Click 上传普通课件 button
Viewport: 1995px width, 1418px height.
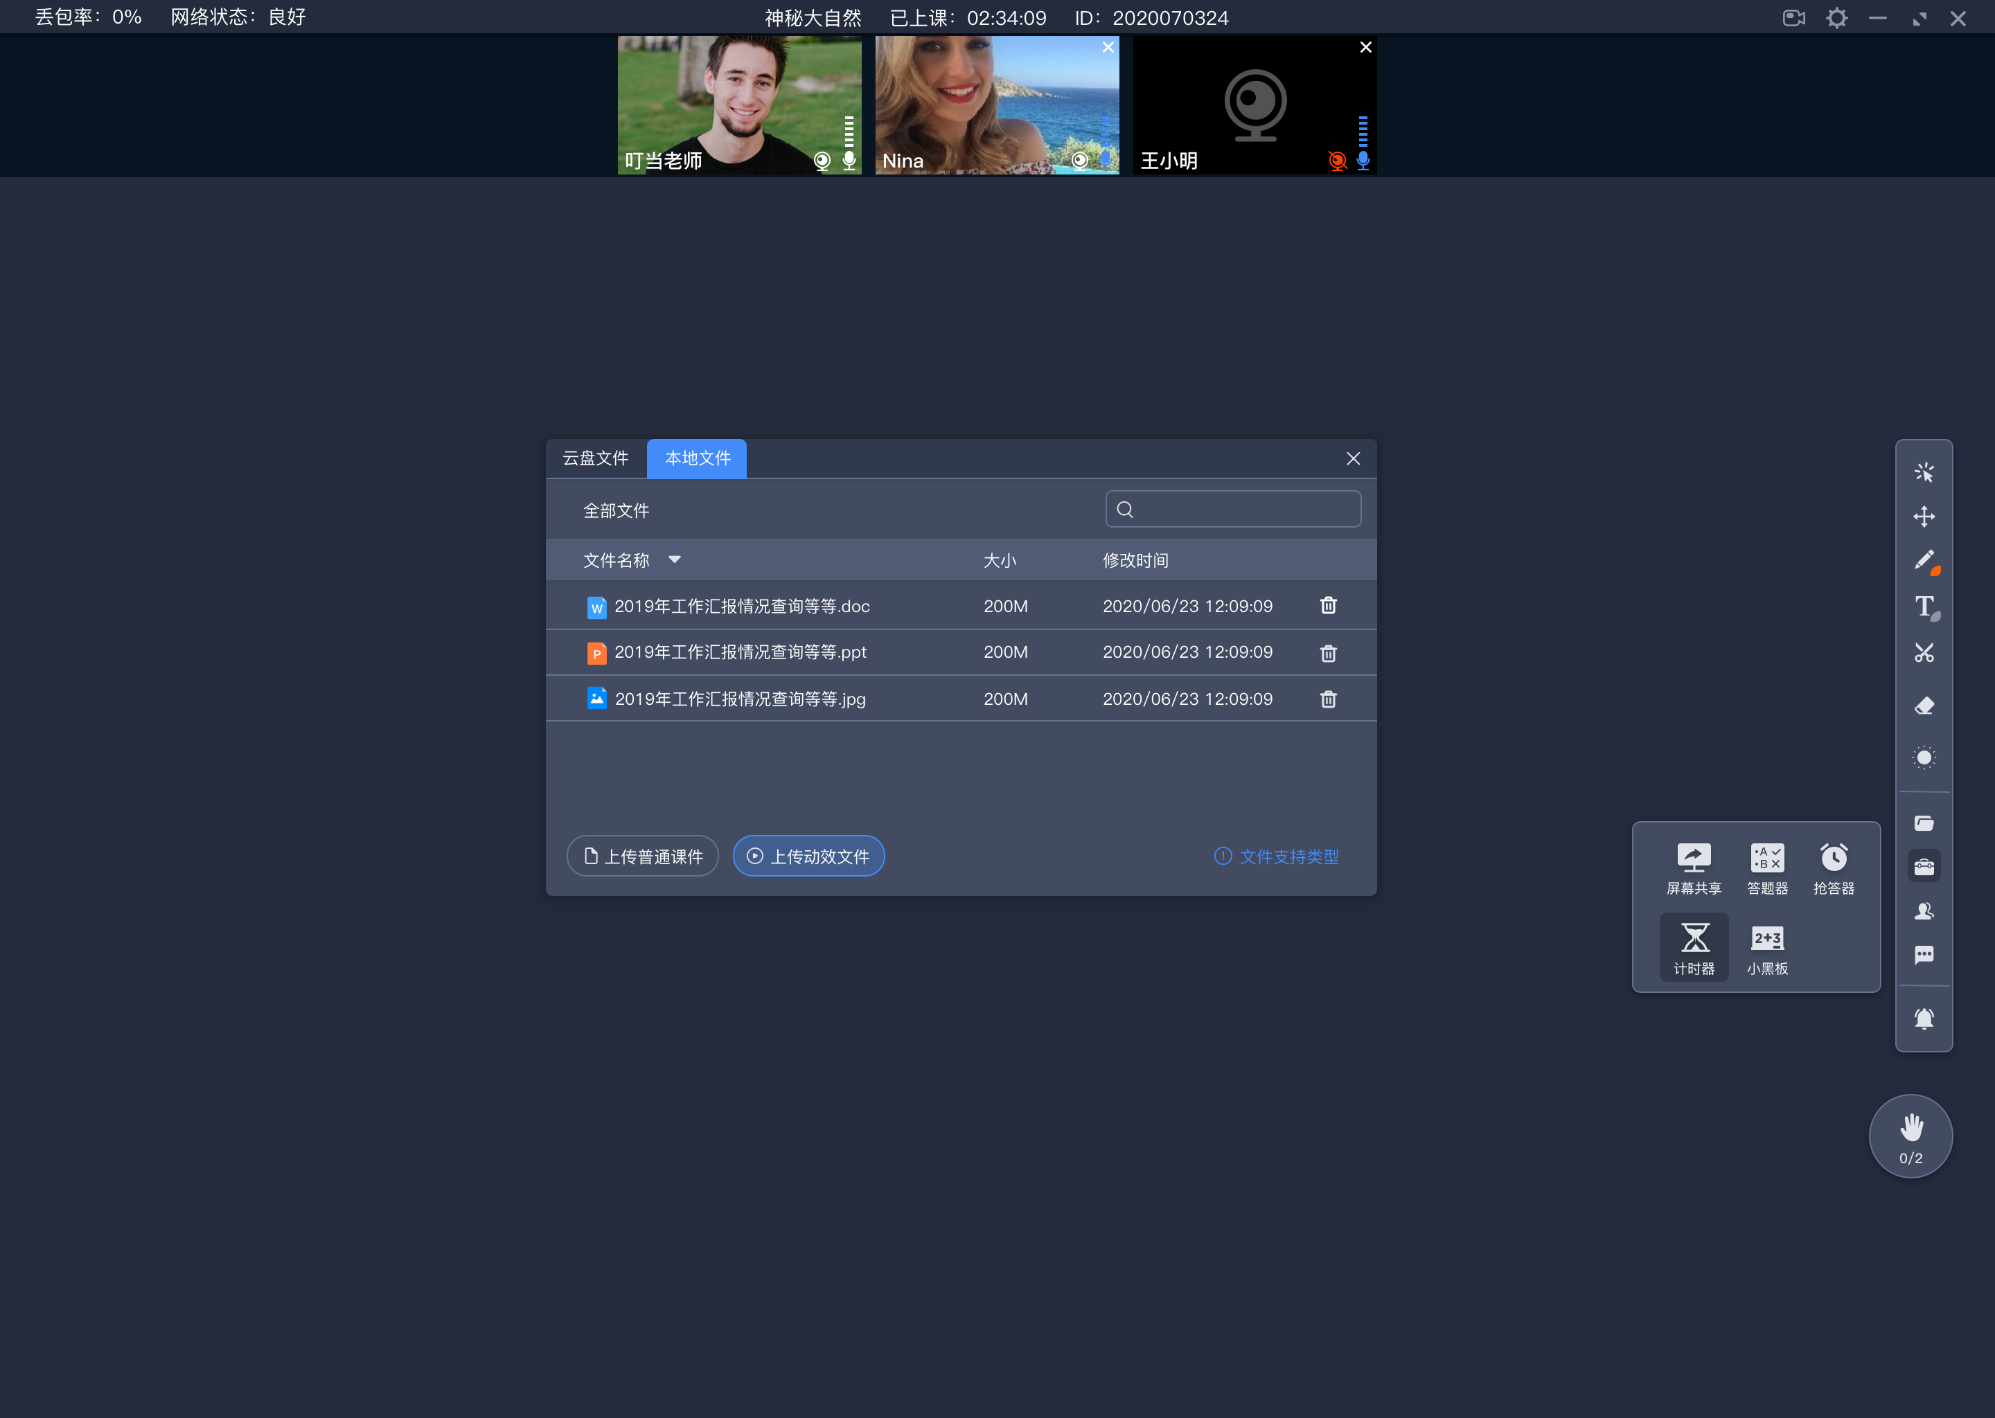click(x=644, y=856)
